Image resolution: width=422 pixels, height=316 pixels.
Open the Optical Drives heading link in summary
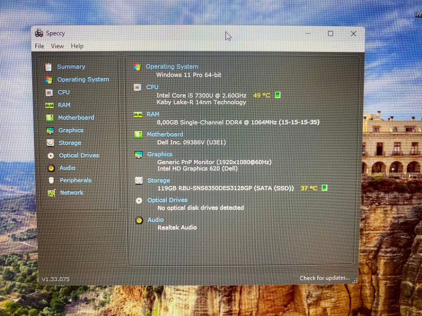(x=167, y=200)
